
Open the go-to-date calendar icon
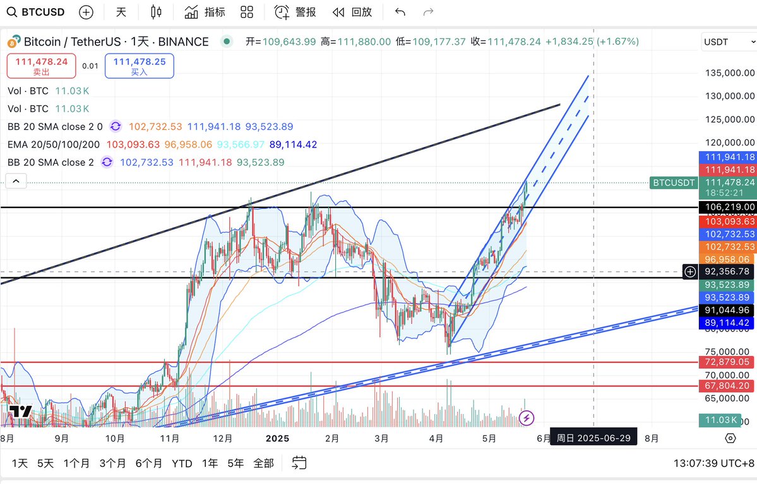click(x=299, y=463)
